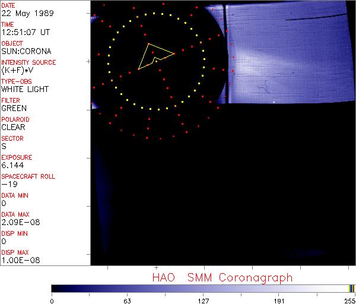Click the "255" colorbar tick label
The width and height of the screenshot is (356, 304).
[x=349, y=300]
